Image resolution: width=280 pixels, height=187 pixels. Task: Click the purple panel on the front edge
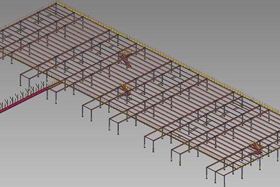[x=82, y=90]
